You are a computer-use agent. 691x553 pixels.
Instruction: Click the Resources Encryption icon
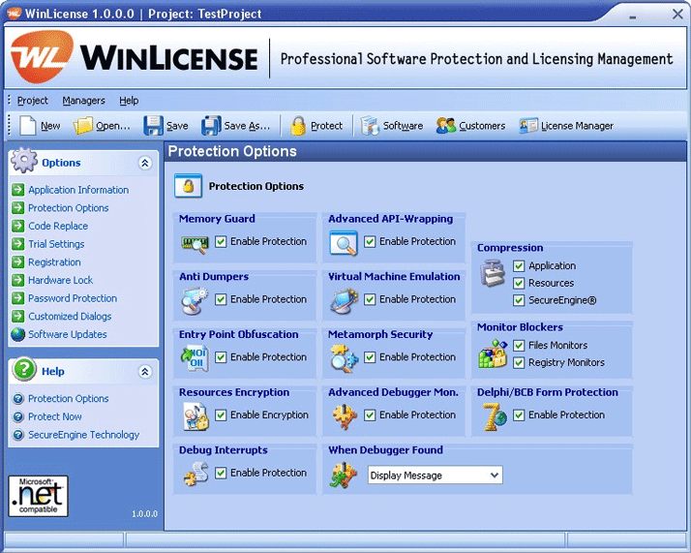coord(195,416)
